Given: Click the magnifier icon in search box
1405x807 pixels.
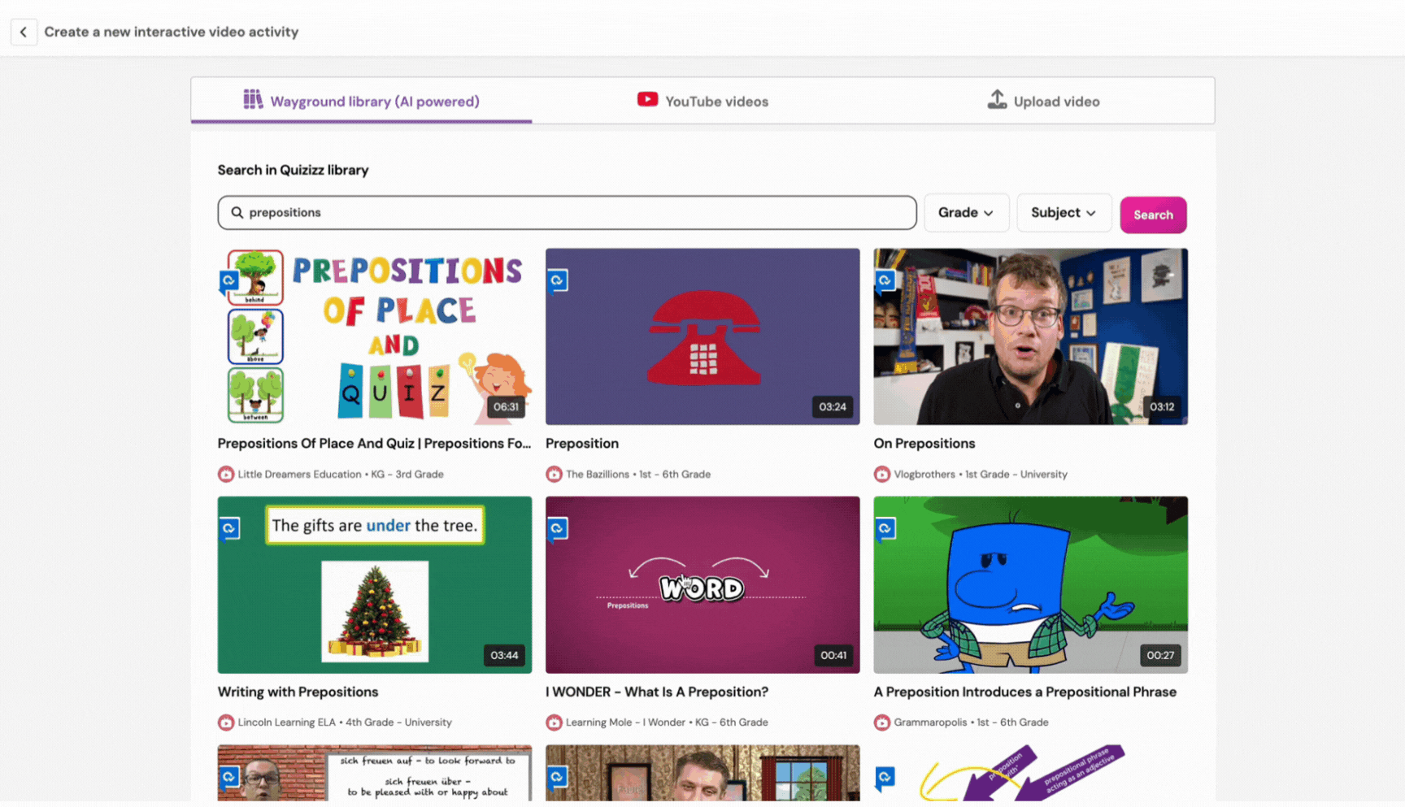Looking at the screenshot, I should [x=237, y=212].
